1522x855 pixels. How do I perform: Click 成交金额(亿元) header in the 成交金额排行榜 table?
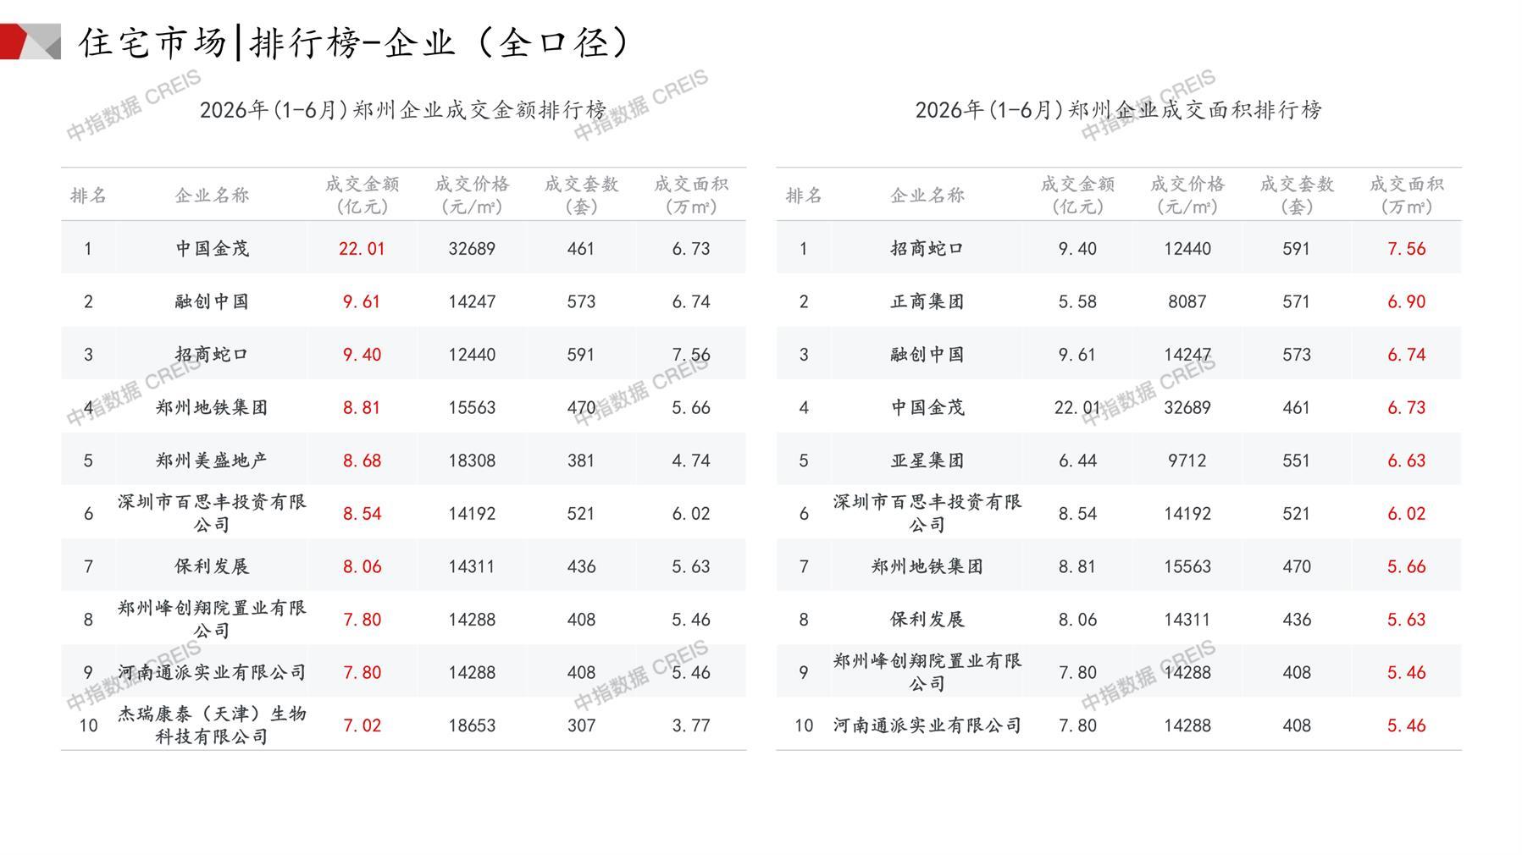point(362,196)
